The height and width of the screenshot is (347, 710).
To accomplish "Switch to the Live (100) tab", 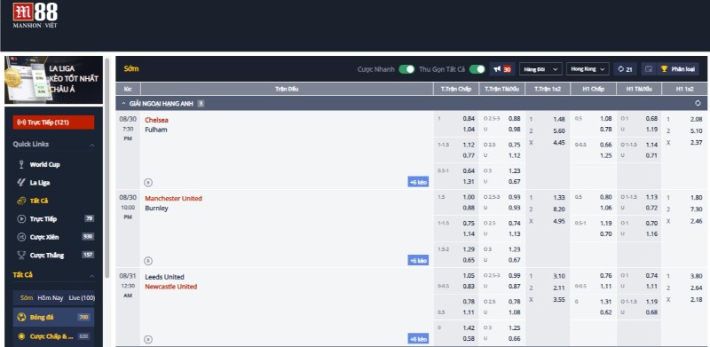I will (x=82, y=298).
